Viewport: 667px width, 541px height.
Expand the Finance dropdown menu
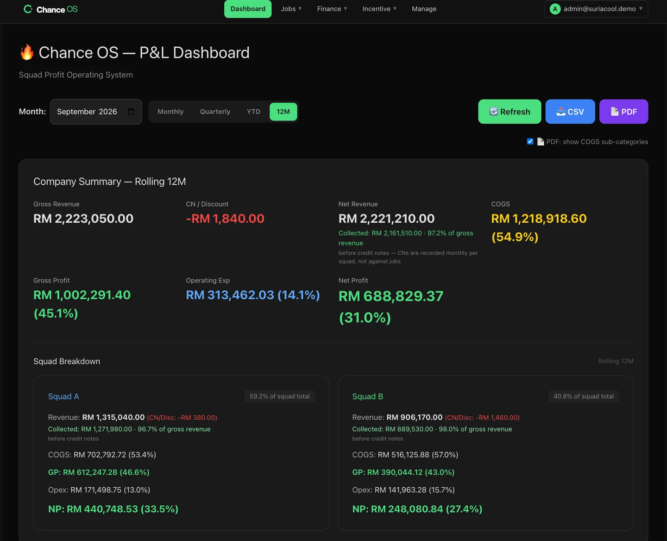pyautogui.click(x=332, y=9)
